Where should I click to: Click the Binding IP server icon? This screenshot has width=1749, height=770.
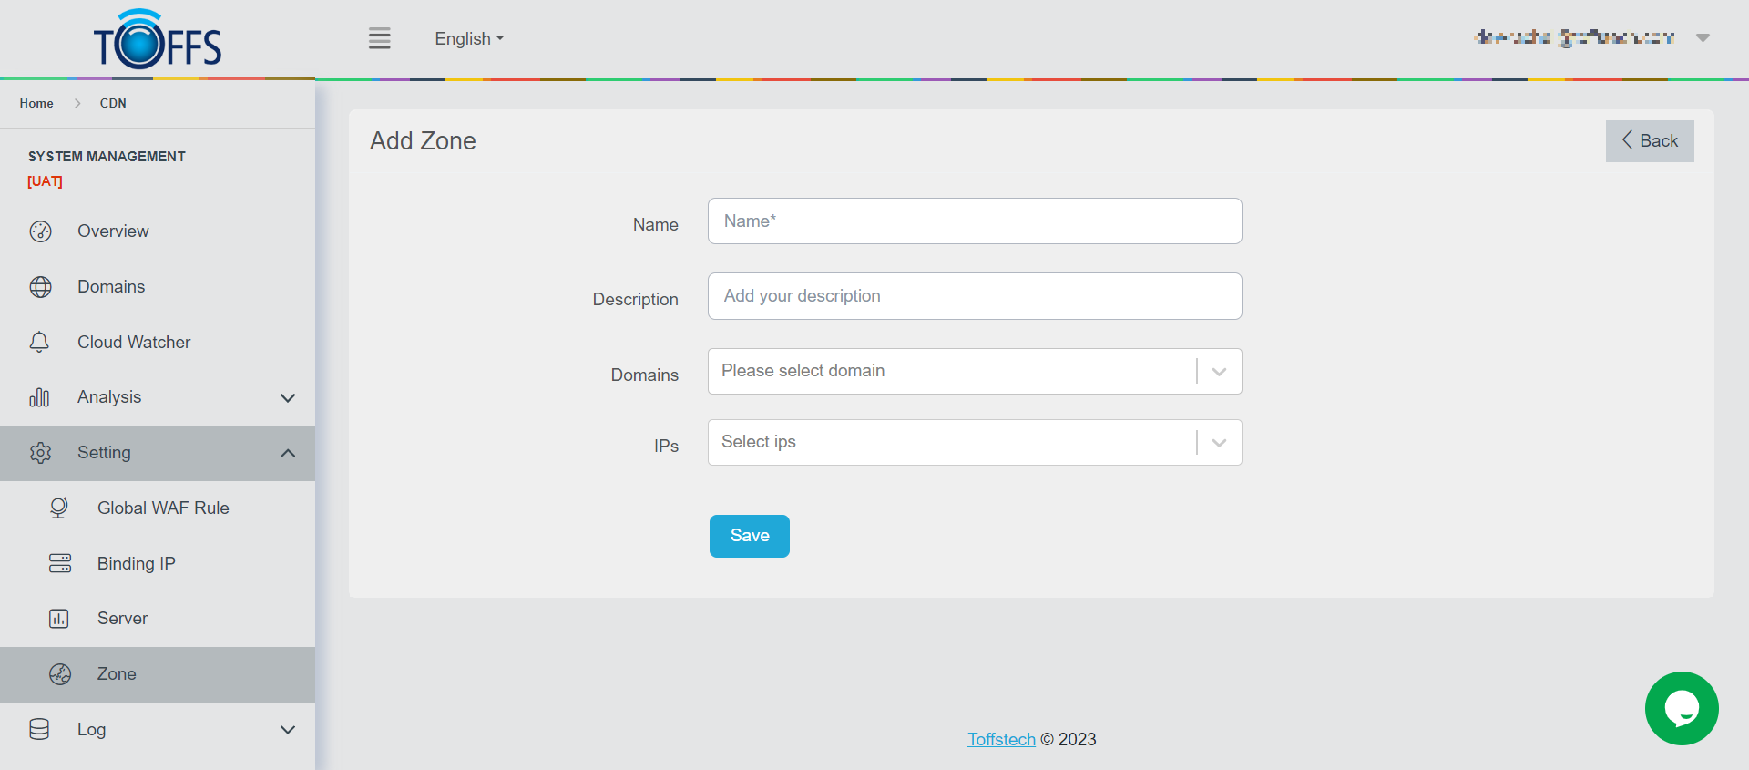click(x=60, y=563)
